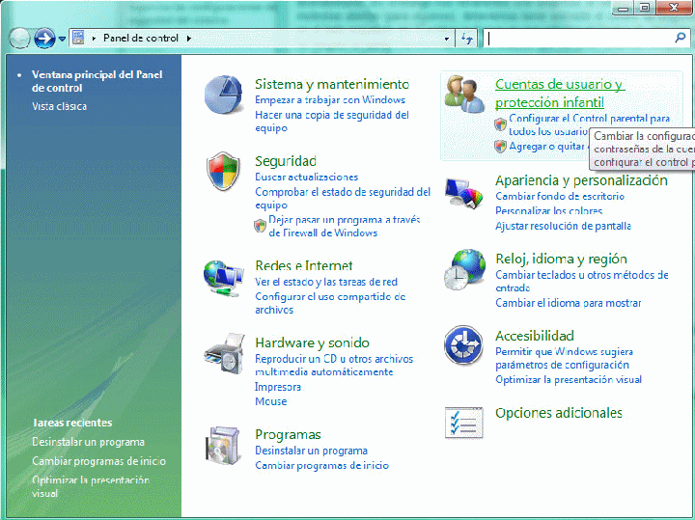695x520 pixels.
Task: Click Reproducir un CD u otros archivos multimedia
Action: click(334, 365)
